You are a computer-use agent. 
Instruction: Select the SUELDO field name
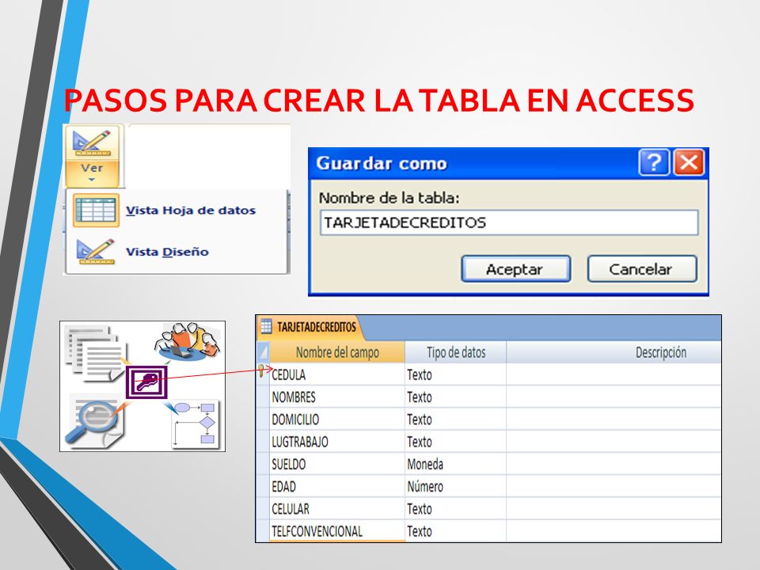tap(289, 465)
